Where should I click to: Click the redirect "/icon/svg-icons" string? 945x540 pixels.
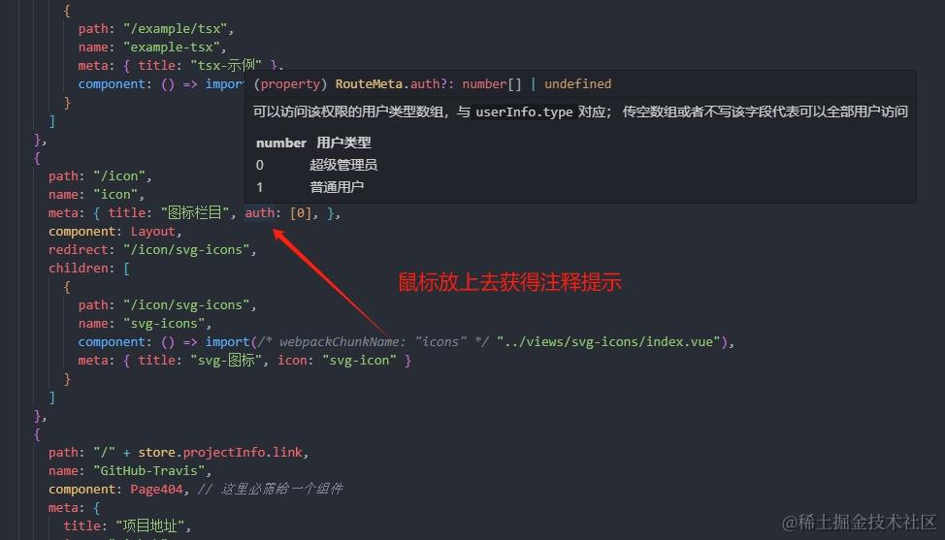coord(187,250)
